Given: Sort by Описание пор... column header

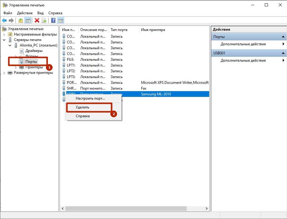Looking at the screenshot, I should (x=94, y=29).
